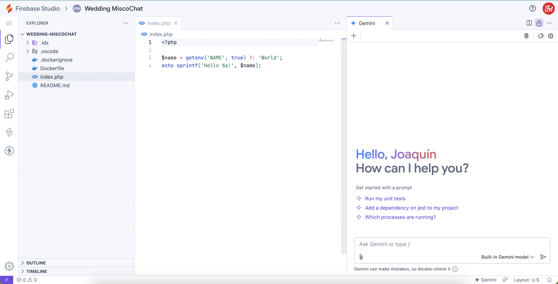Open the Built-in Gemini model dropdown

coord(507,256)
